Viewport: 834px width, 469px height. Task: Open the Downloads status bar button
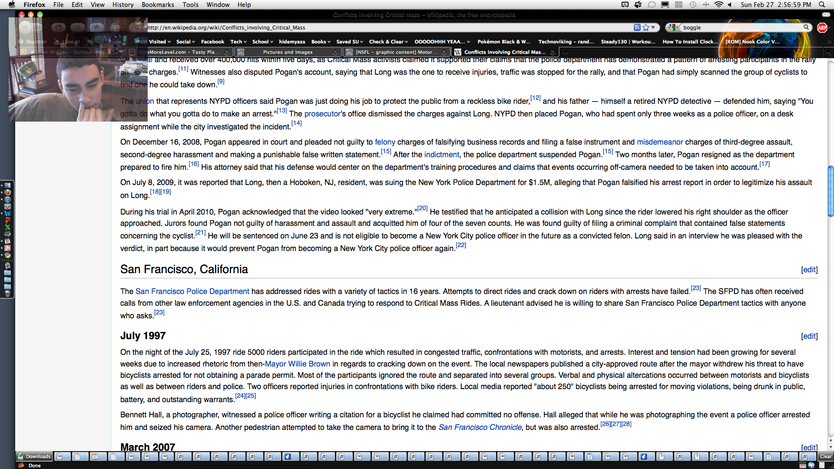pyautogui.click(x=34, y=456)
